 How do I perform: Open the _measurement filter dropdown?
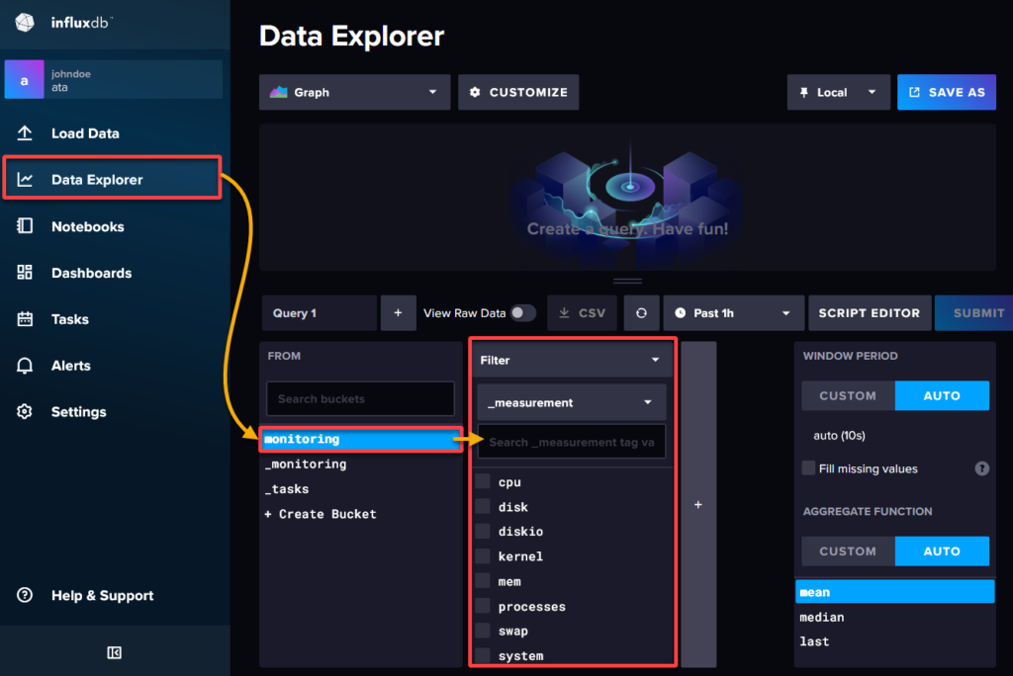(x=572, y=402)
